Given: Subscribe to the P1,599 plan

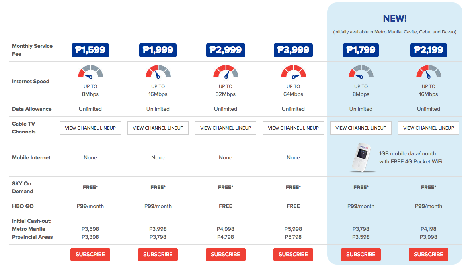Looking at the screenshot, I should point(90,255).
